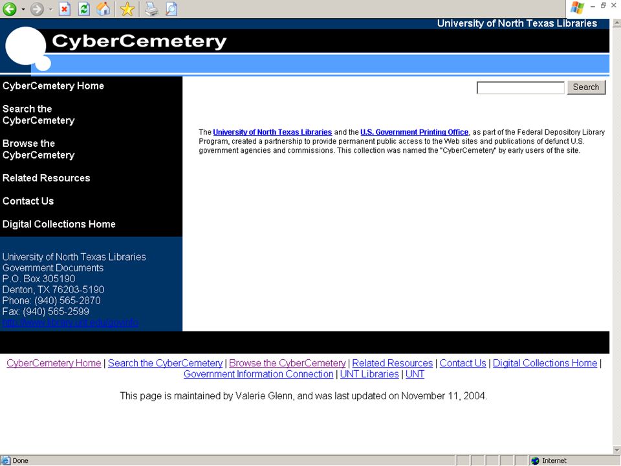This screenshot has height=466, width=621.
Task: Click the printer icon in toolbar
Action: [x=151, y=8]
